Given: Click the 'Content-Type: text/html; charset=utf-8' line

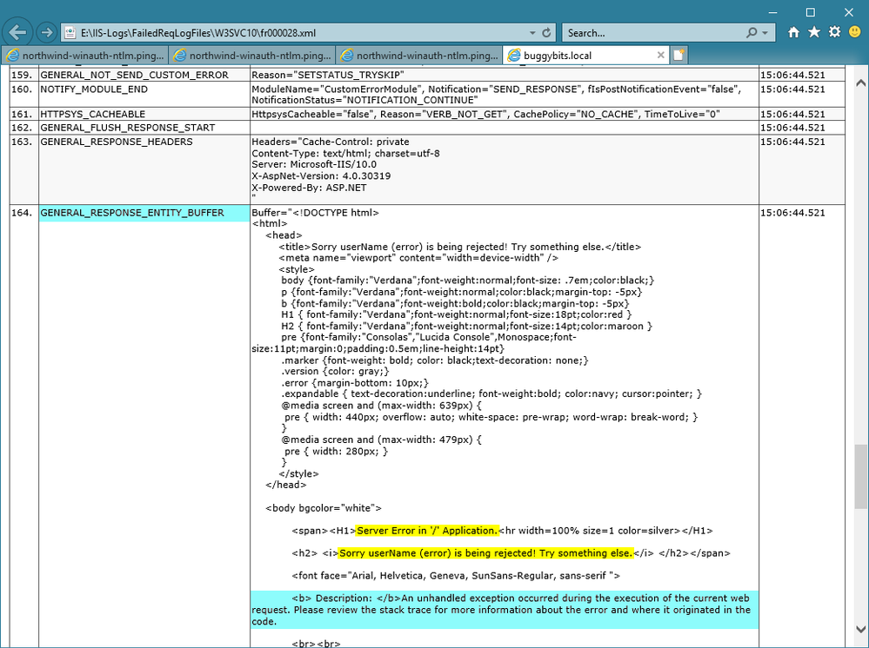Looking at the screenshot, I should (345, 153).
